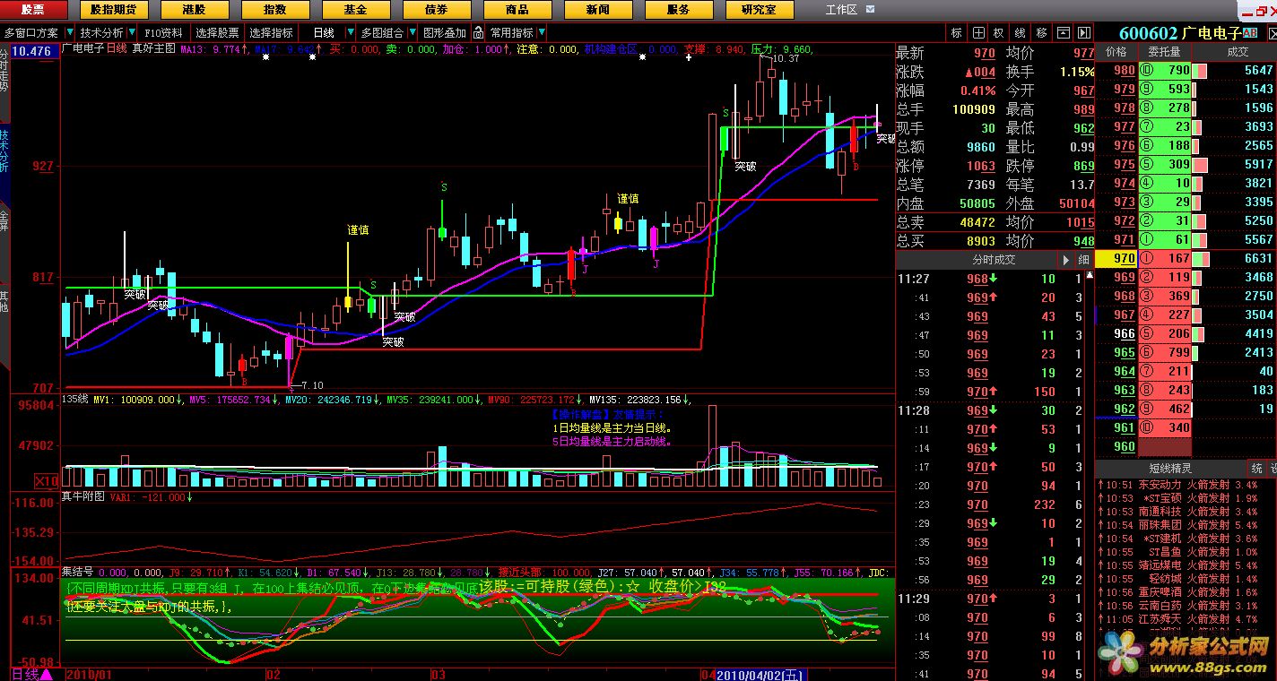The image size is (1277, 681).
Task: Click the F10资料 button
Action: point(163,33)
